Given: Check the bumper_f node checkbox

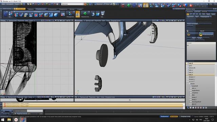Looking at the screenshot, I should [x=188, y=77].
